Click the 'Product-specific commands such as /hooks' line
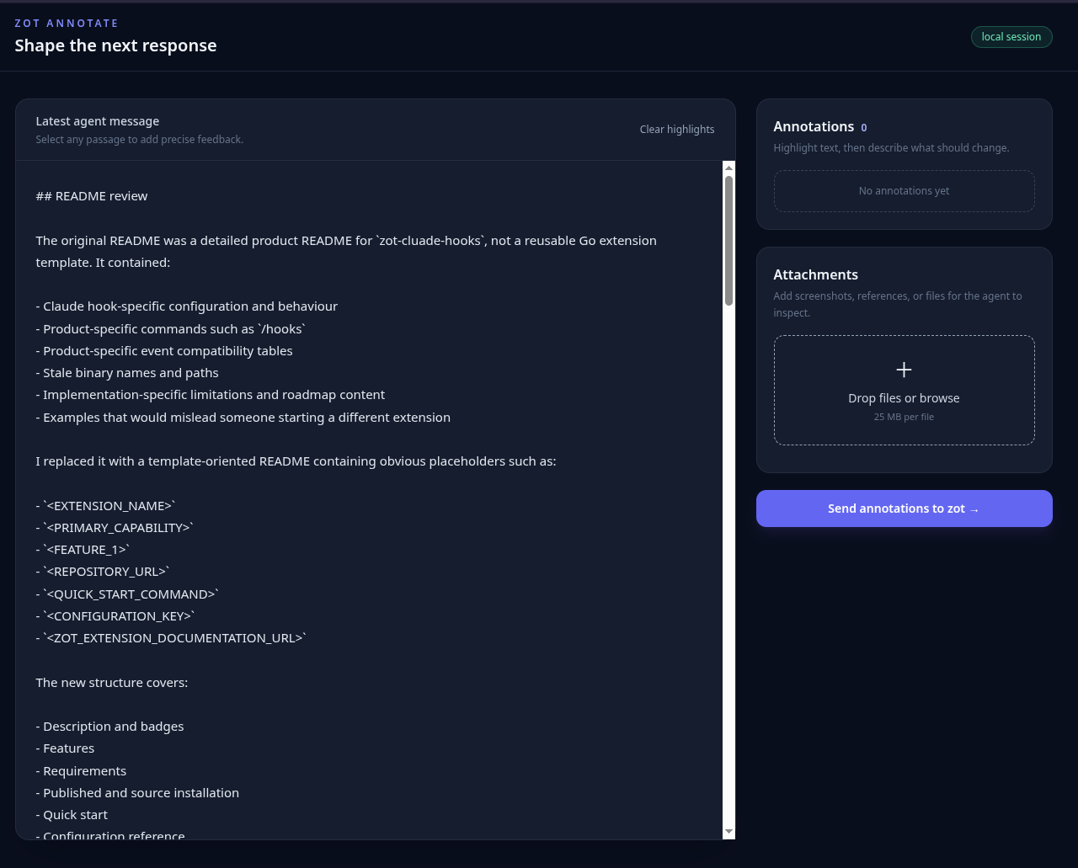This screenshot has width=1078, height=868. coord(171,329)
